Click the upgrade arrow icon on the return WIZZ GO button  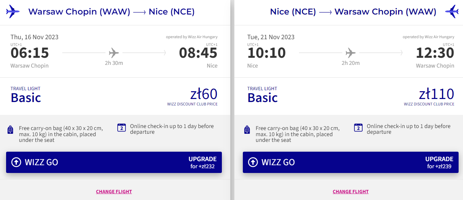pos(253,162)
